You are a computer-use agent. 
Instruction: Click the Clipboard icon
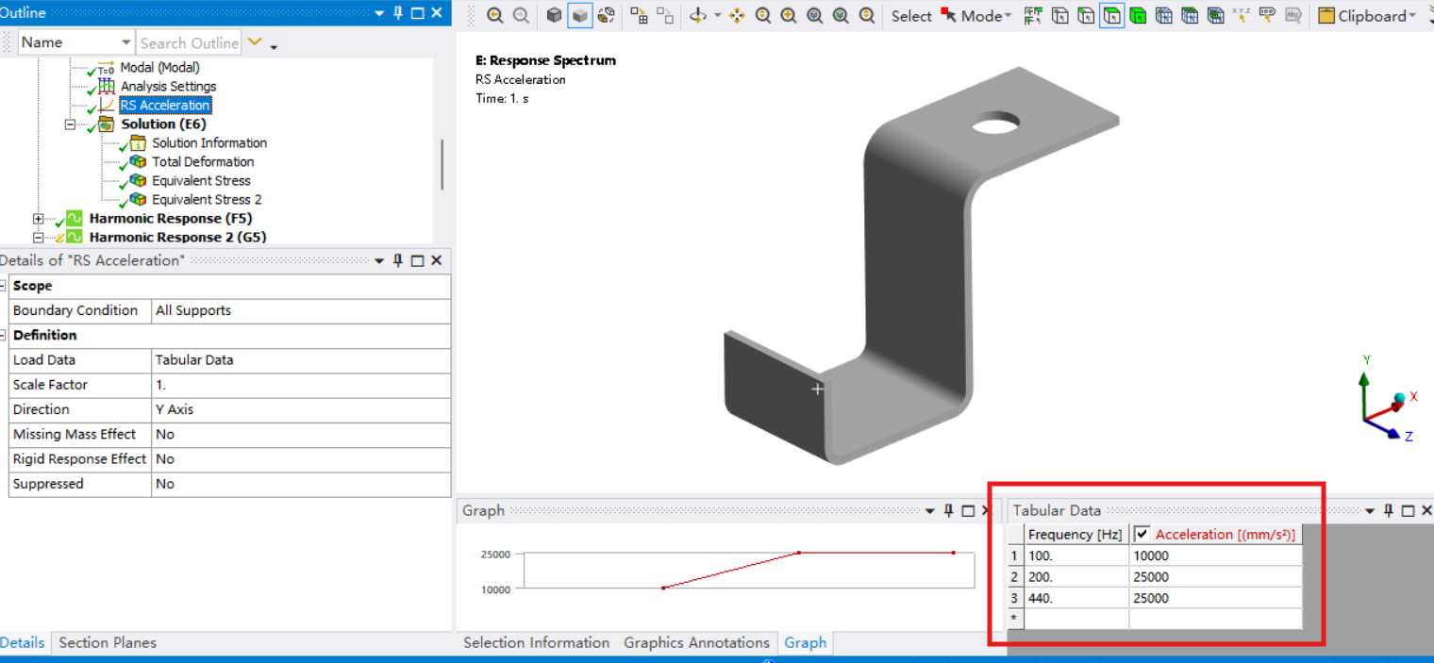[1326, 16]
